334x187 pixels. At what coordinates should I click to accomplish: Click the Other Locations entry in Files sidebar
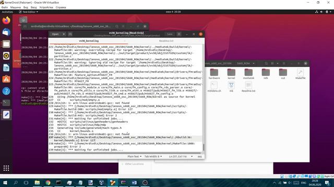click(x=134, y=164)
